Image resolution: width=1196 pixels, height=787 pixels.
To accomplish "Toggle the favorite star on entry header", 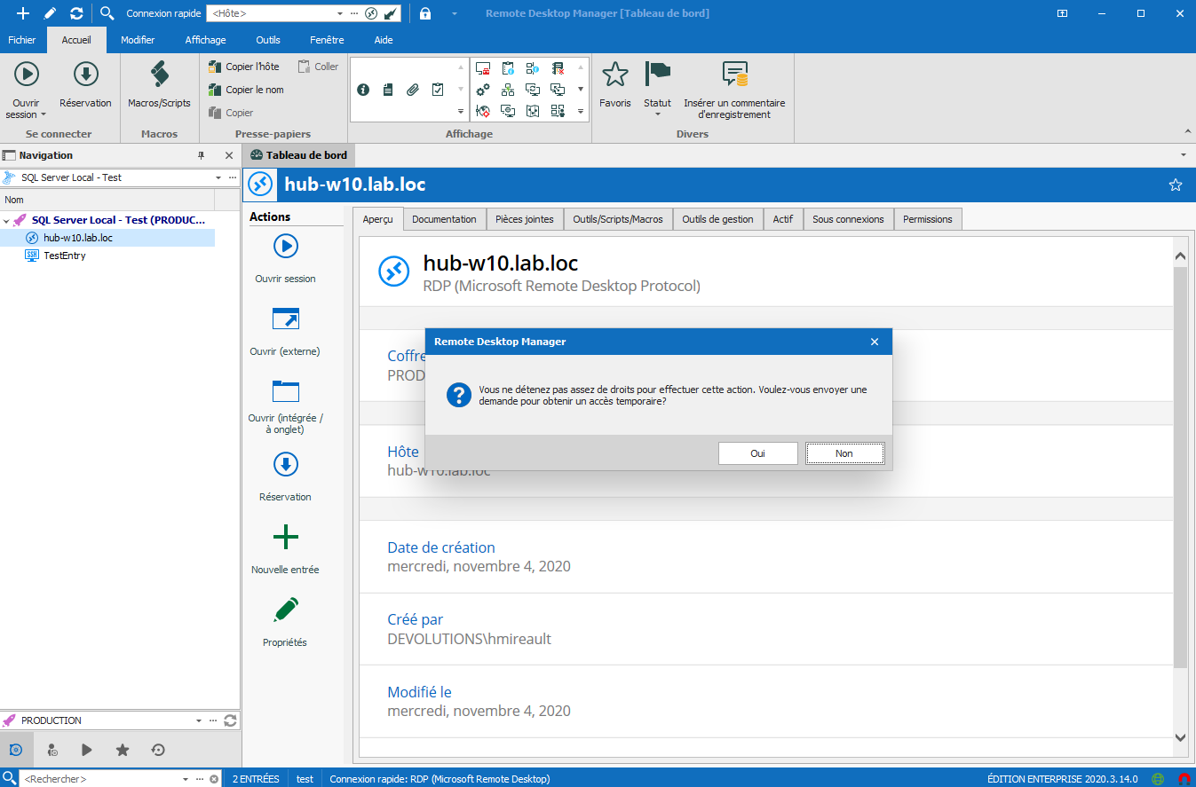I will pos(1176,185).
